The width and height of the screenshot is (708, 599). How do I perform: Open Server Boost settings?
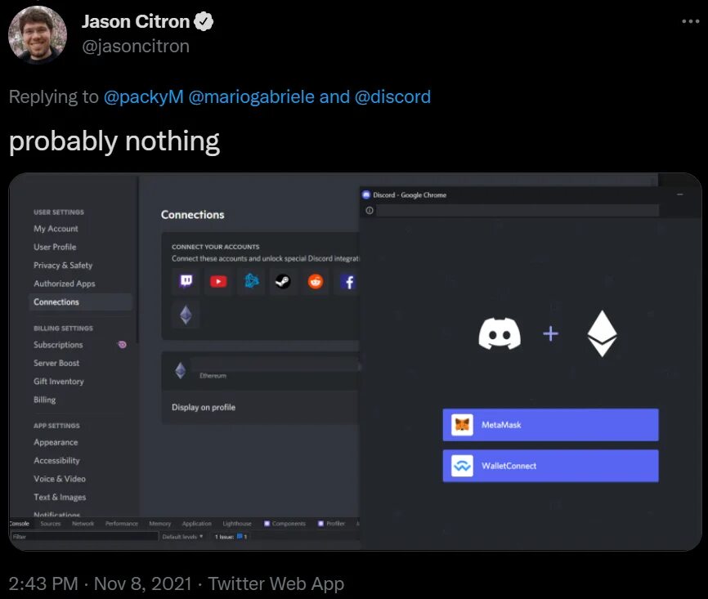[x=56, y=363]
